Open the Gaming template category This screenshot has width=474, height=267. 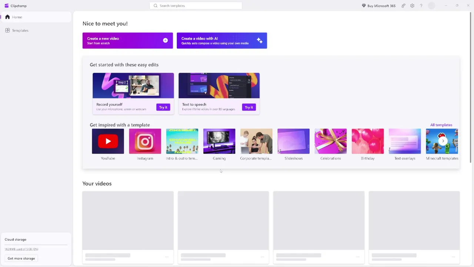[x=219, y=145]
